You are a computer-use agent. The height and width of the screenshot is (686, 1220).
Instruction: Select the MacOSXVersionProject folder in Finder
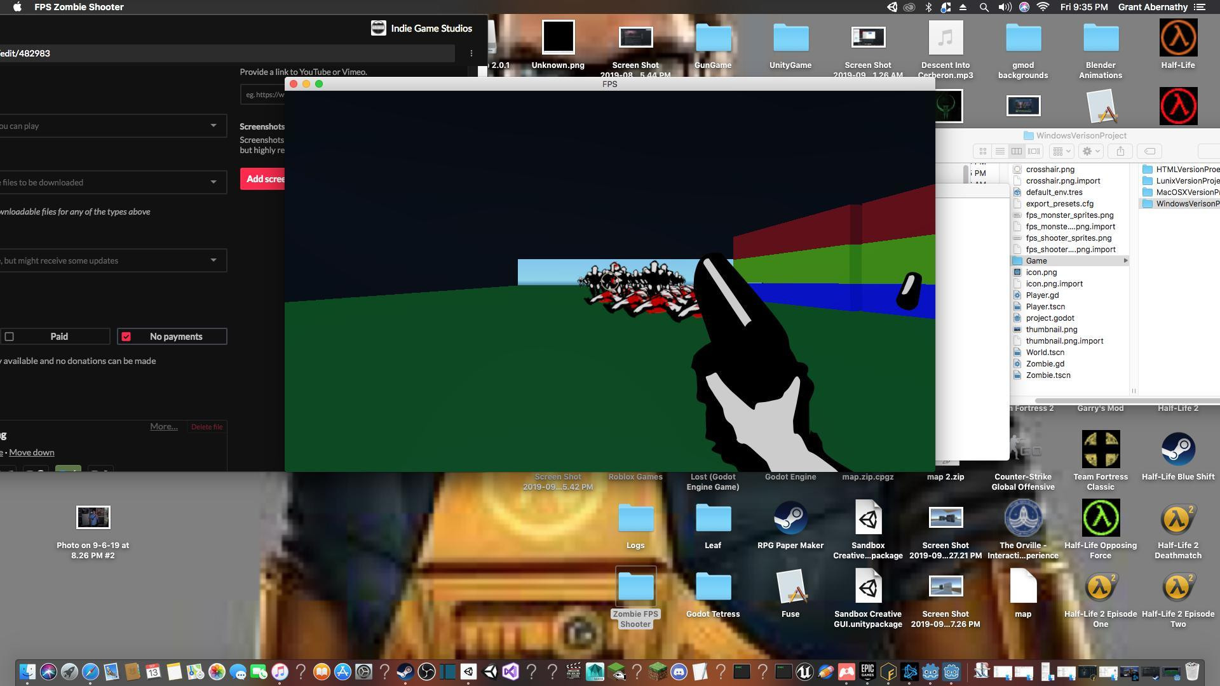coord(1180,192)
